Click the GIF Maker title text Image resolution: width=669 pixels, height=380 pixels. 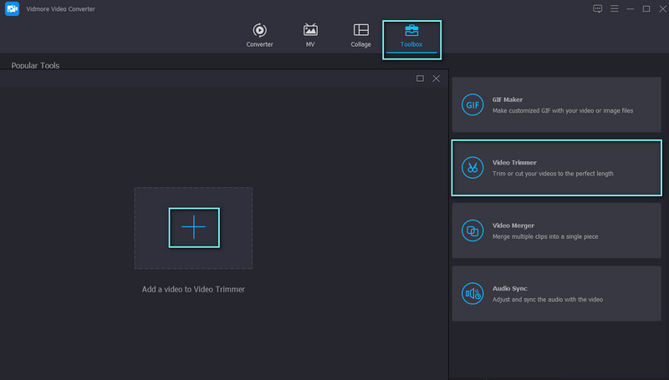coord(507,99)
